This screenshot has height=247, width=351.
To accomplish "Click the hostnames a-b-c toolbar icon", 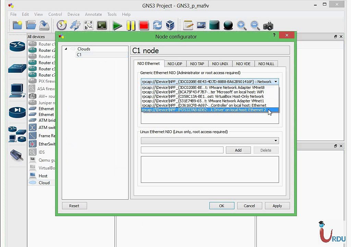I will [88, 25].
